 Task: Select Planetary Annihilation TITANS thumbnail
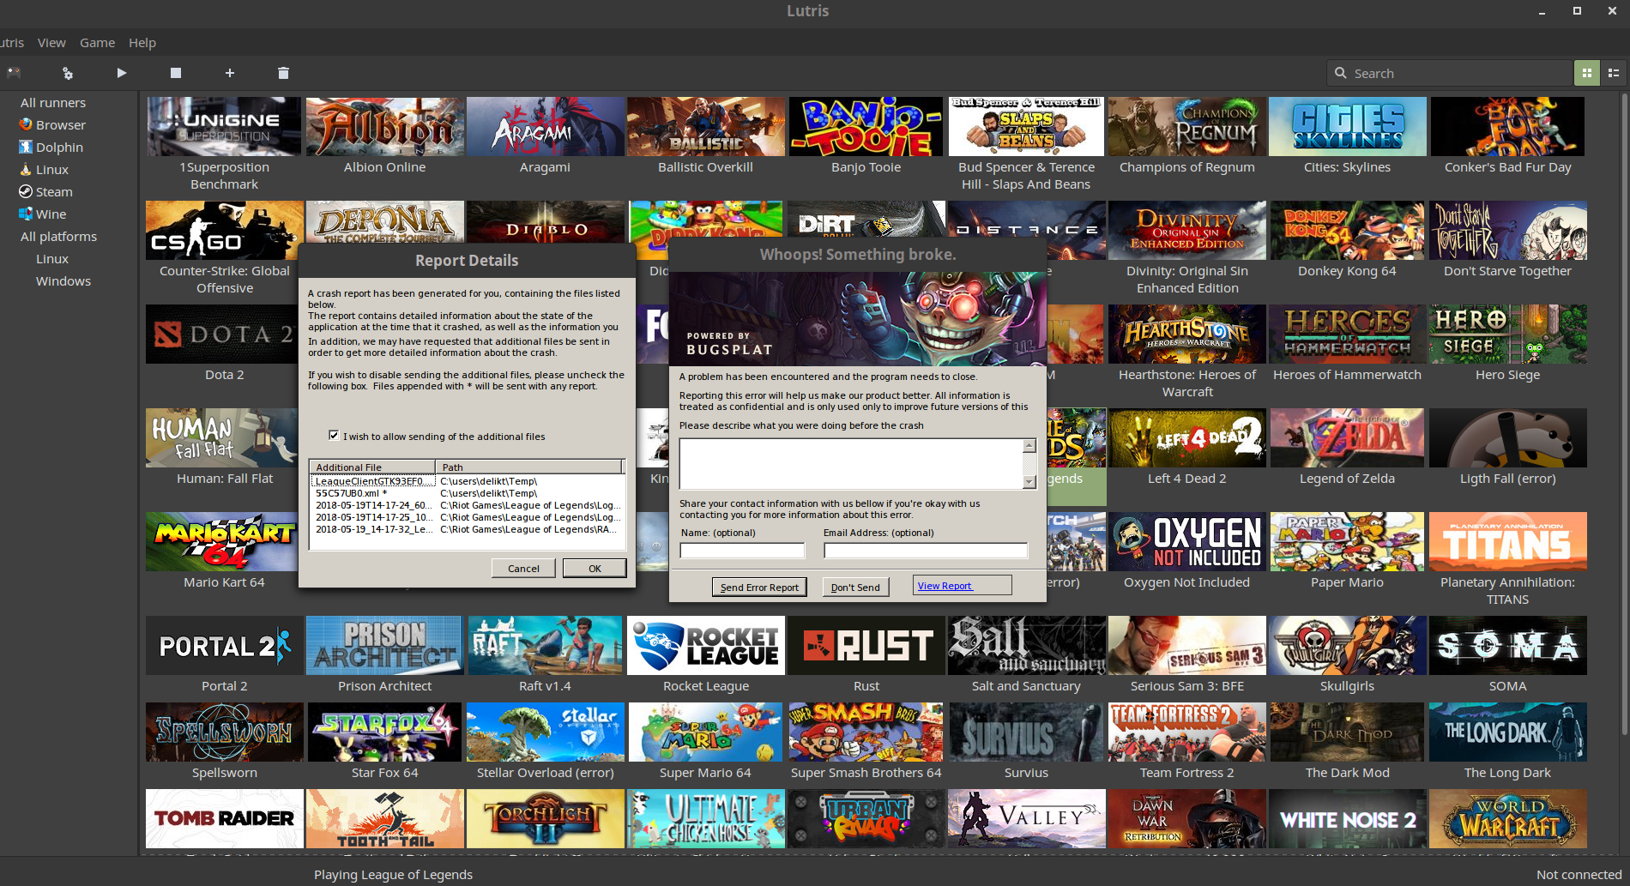pos(1508,541)
